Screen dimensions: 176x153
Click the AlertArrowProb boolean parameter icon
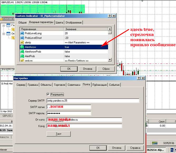(22, 52)
